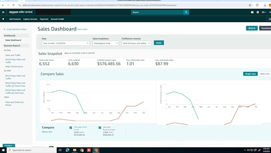Viewport: 271px width, 153px height.
Task: Open Add Products in the navigation bar
Action: pyautogui.click(x=15, y=19)
